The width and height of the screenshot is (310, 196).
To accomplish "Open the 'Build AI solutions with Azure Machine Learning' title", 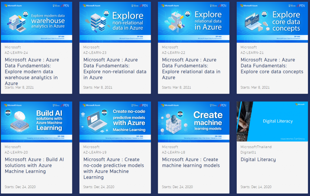I will point(35,165).
